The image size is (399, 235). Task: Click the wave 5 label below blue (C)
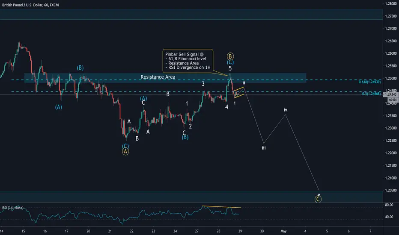pyautogui.click(x=230, y=68)
